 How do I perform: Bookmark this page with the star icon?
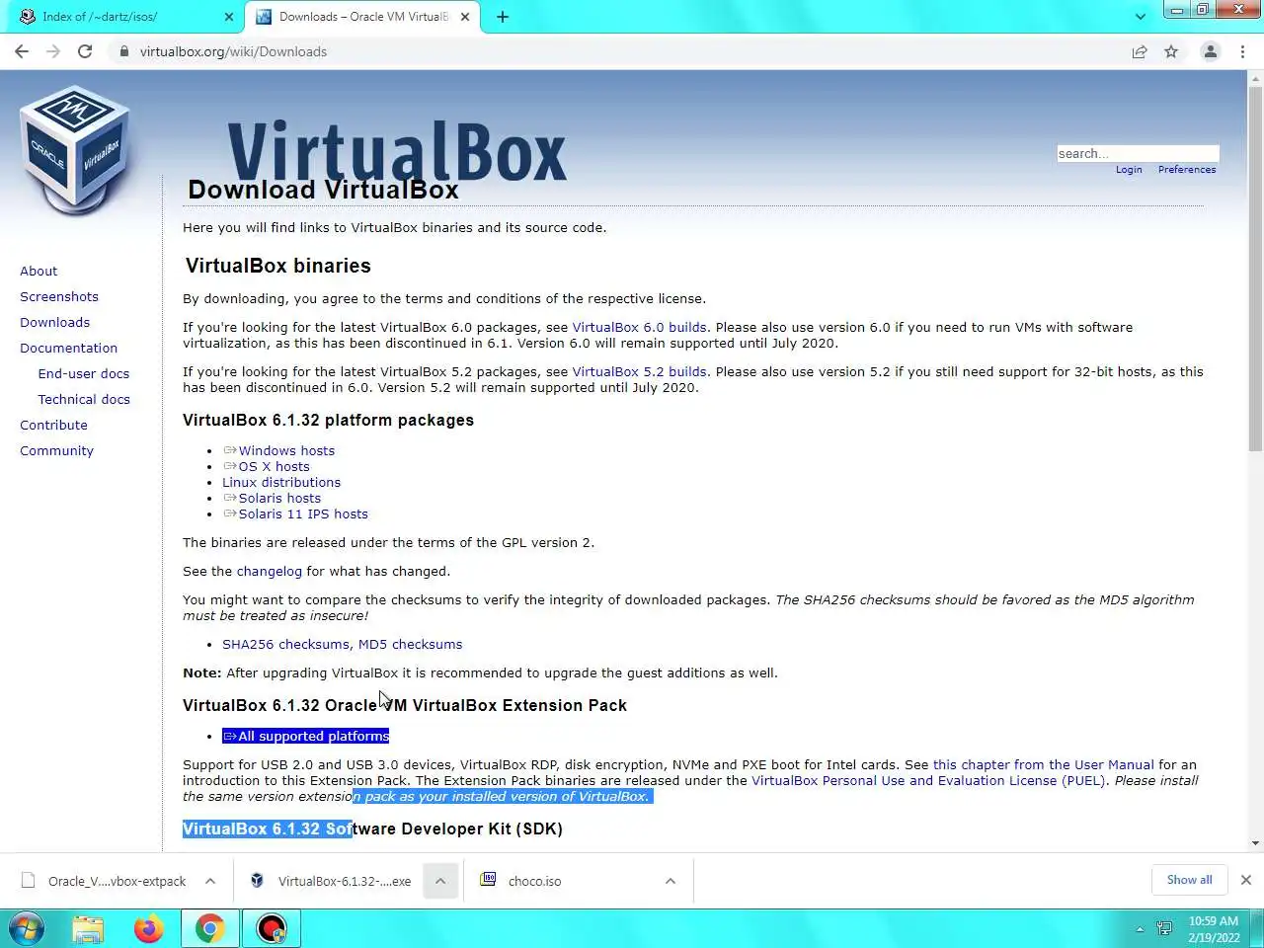tap(1171, 51)
